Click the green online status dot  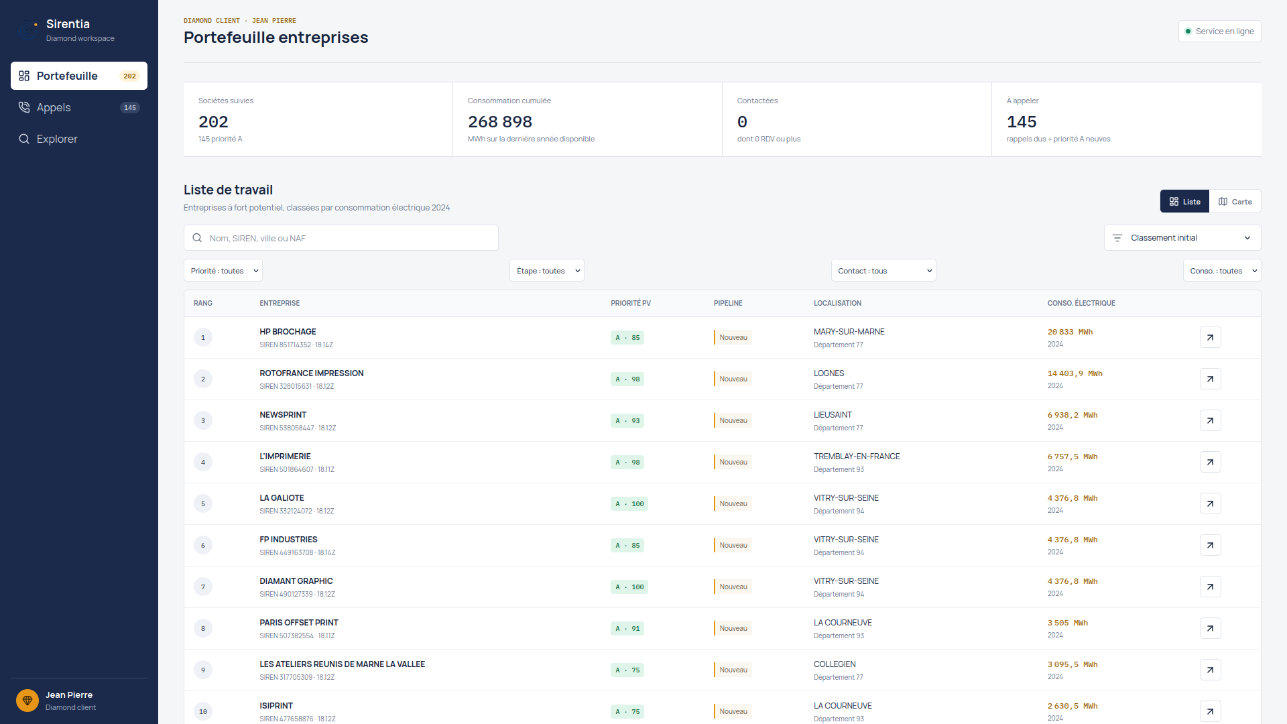[x=1188, y=32]
